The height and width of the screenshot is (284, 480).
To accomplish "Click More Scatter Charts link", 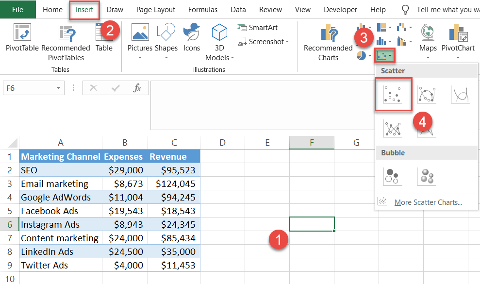I will 428,202.
